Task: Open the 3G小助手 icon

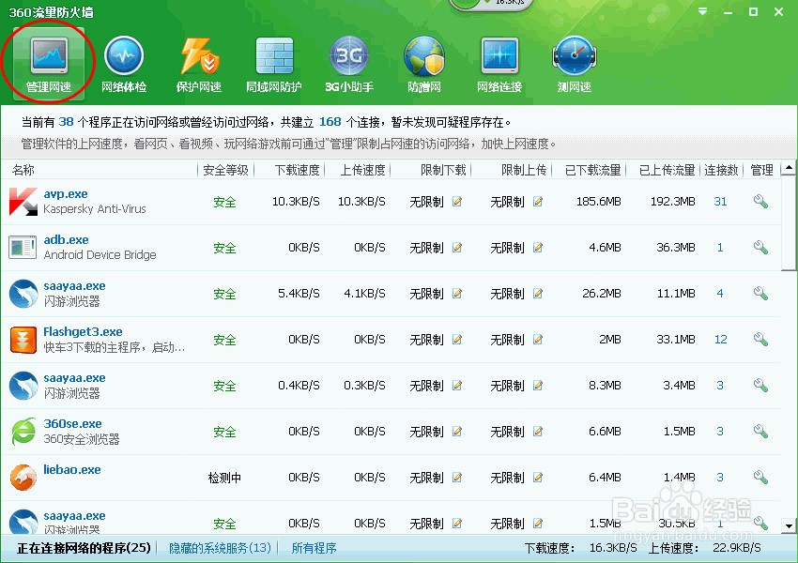Action: point(349,64)
